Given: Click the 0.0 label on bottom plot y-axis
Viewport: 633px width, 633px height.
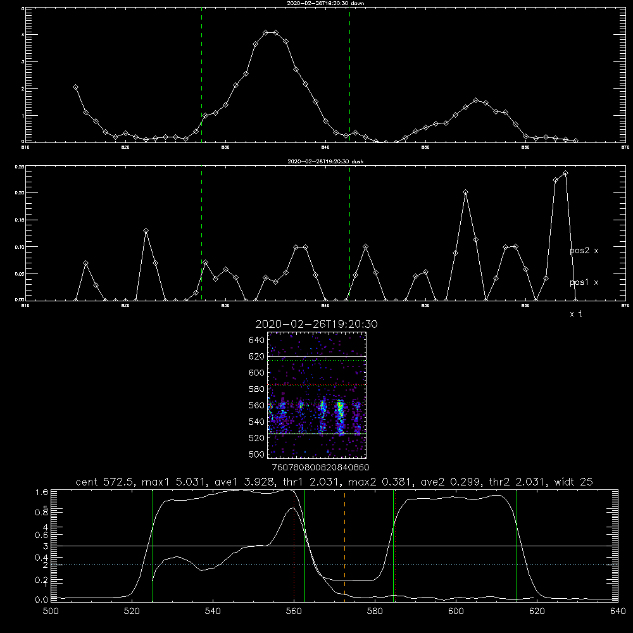Looking at the screenshot, I should 42,600.
